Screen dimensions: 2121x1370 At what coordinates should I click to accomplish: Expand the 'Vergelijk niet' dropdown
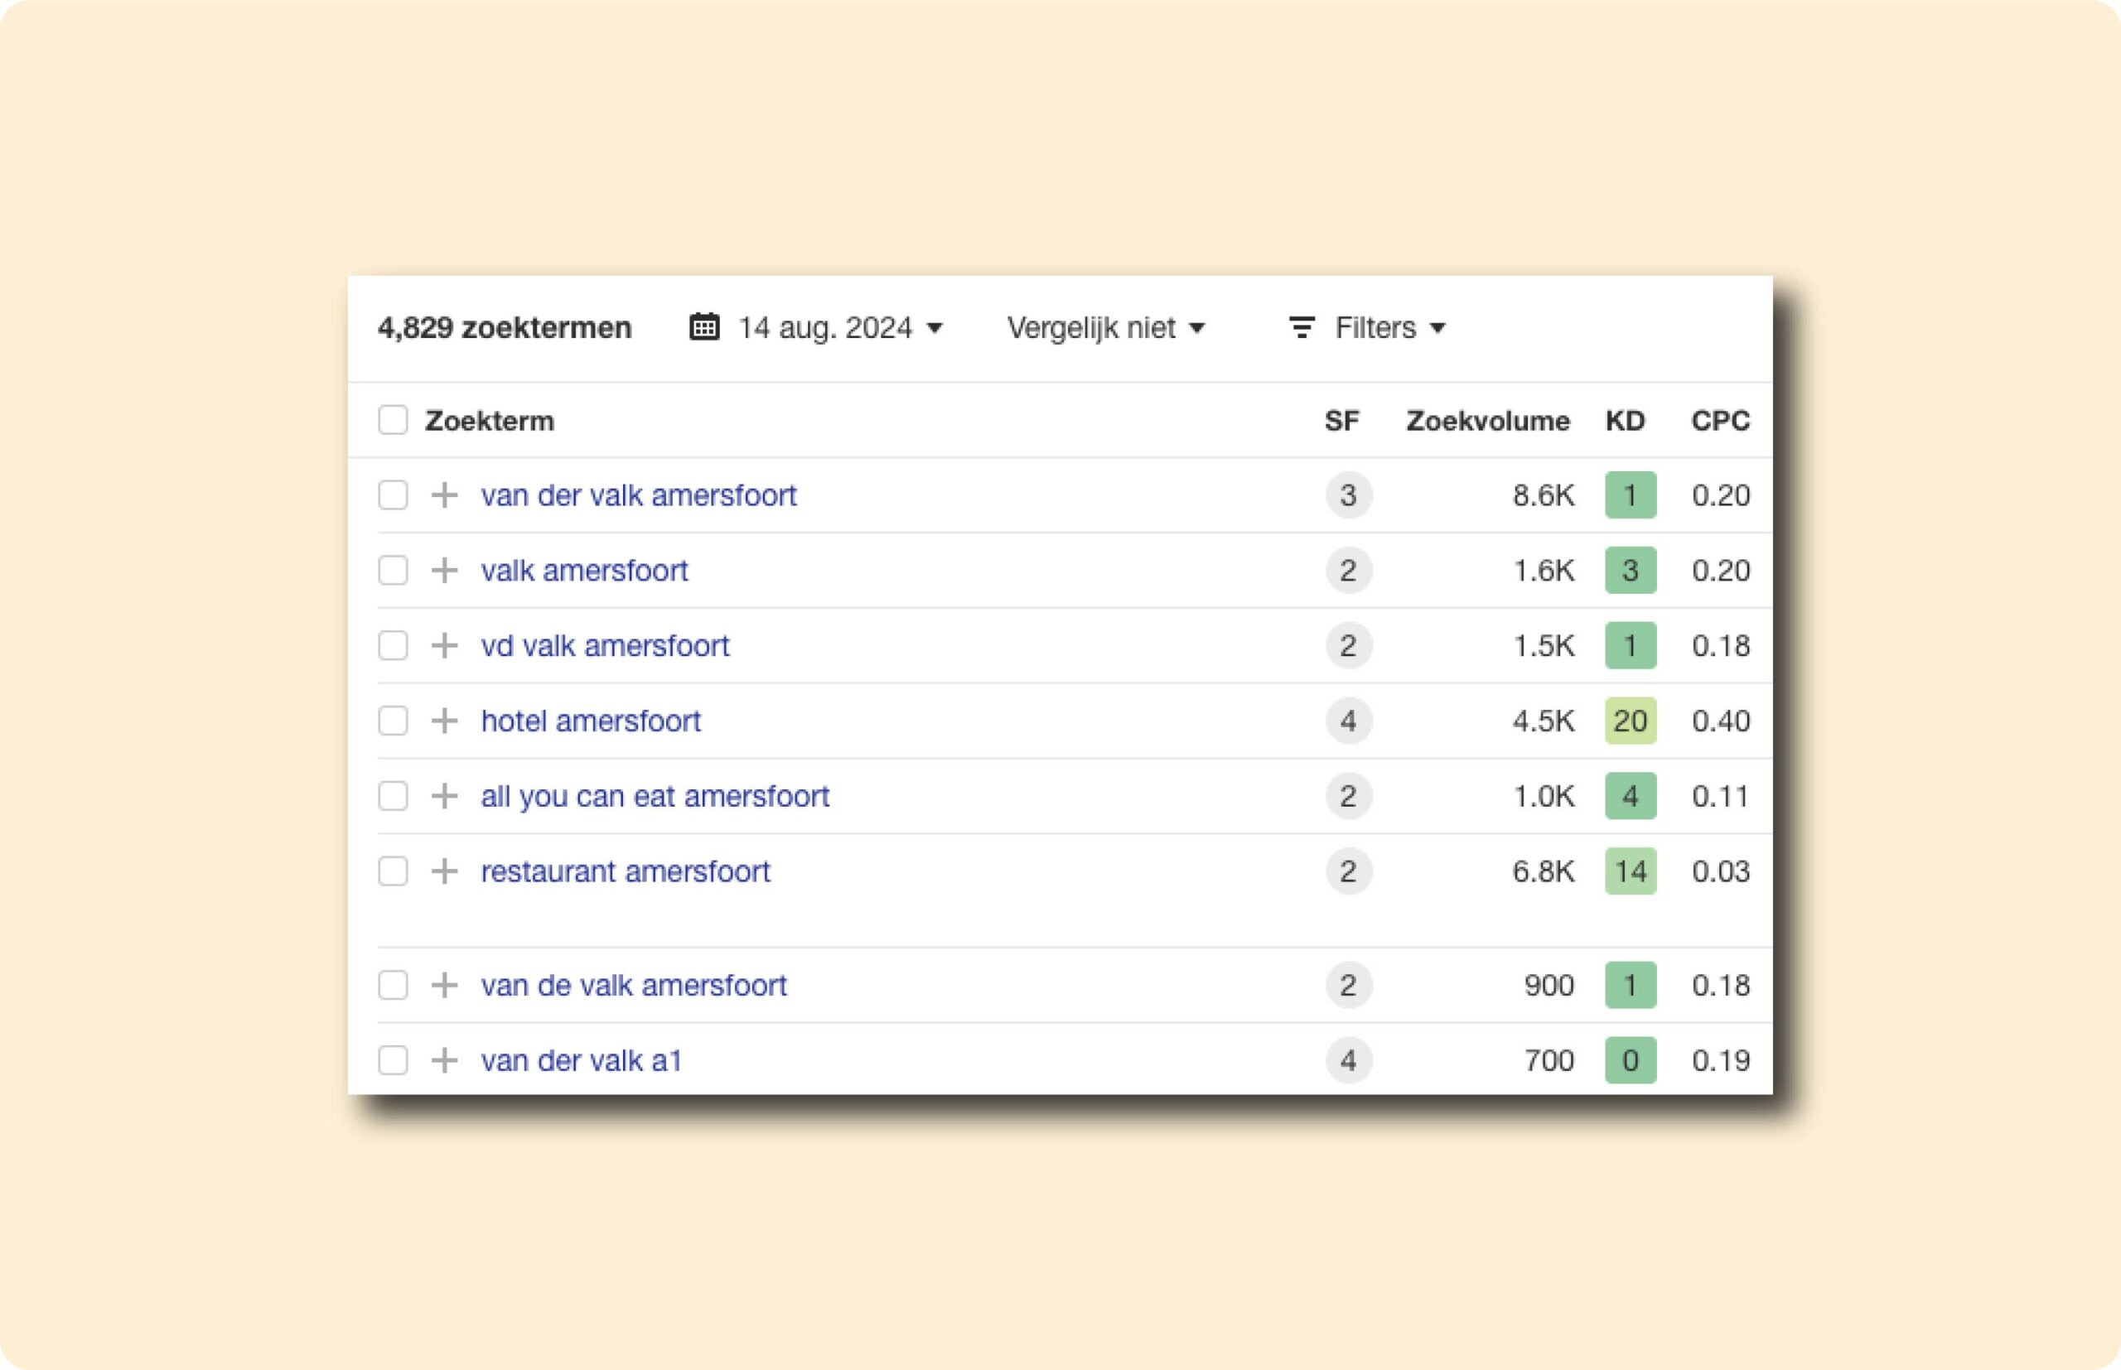click(x=1105, y=327)
